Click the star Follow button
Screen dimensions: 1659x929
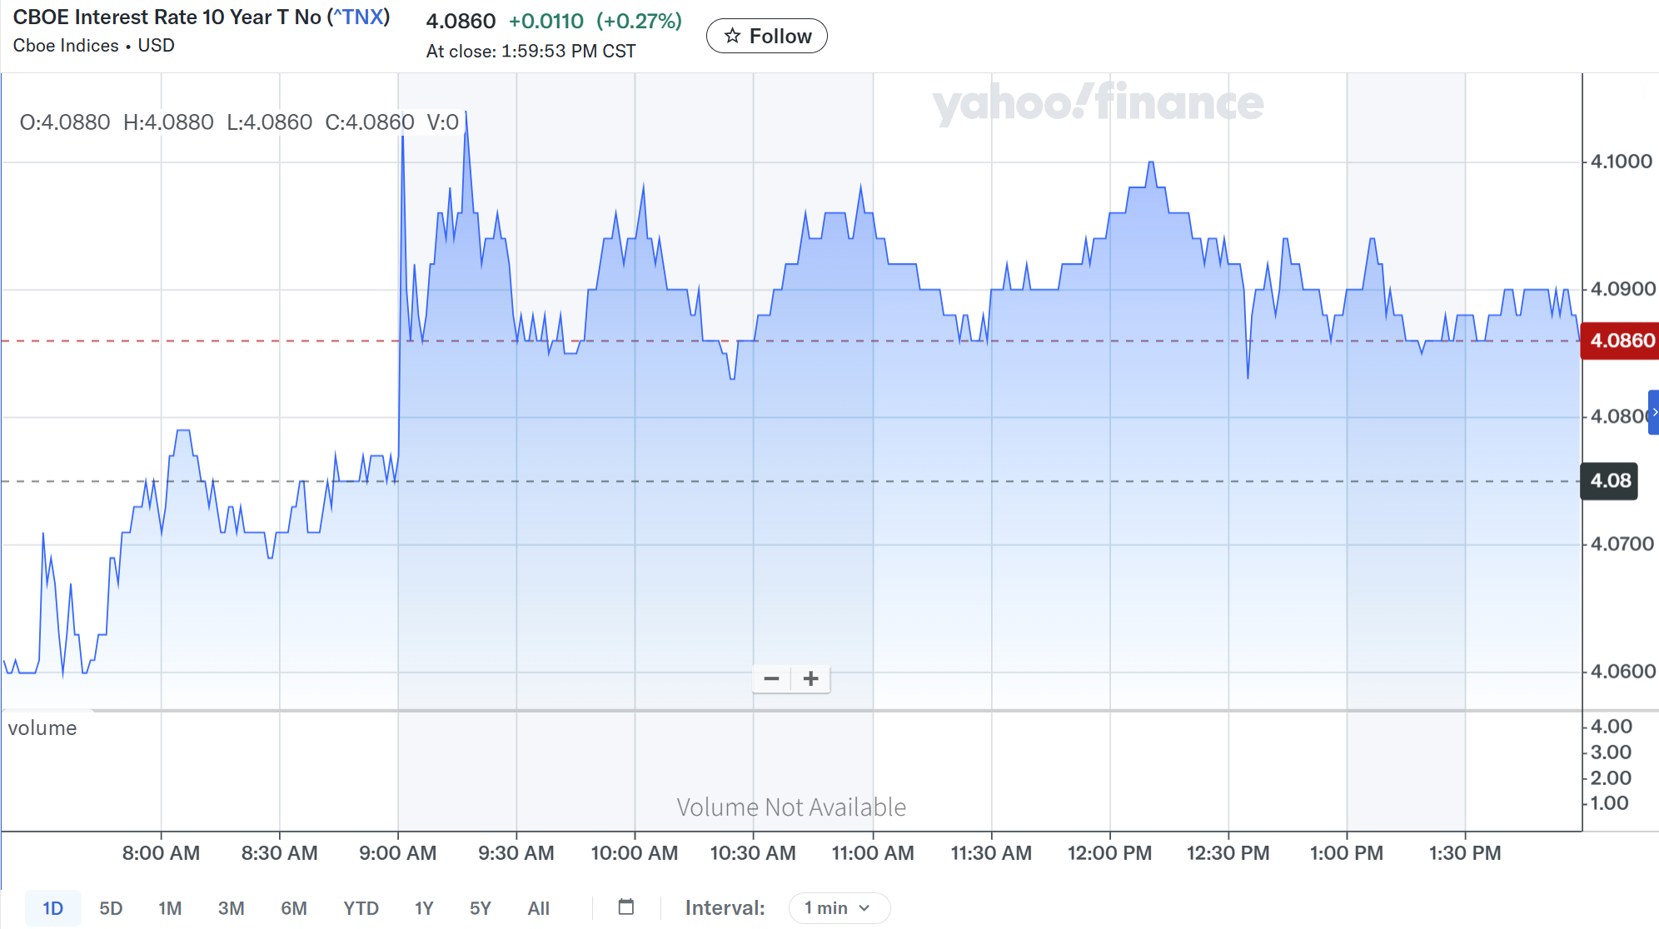point(766,36)
